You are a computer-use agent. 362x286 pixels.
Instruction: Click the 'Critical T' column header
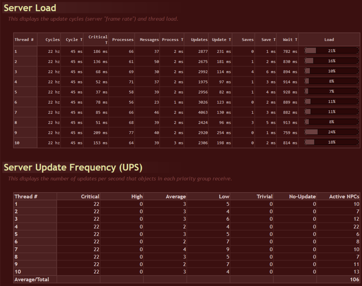click(x=98, y=39)
